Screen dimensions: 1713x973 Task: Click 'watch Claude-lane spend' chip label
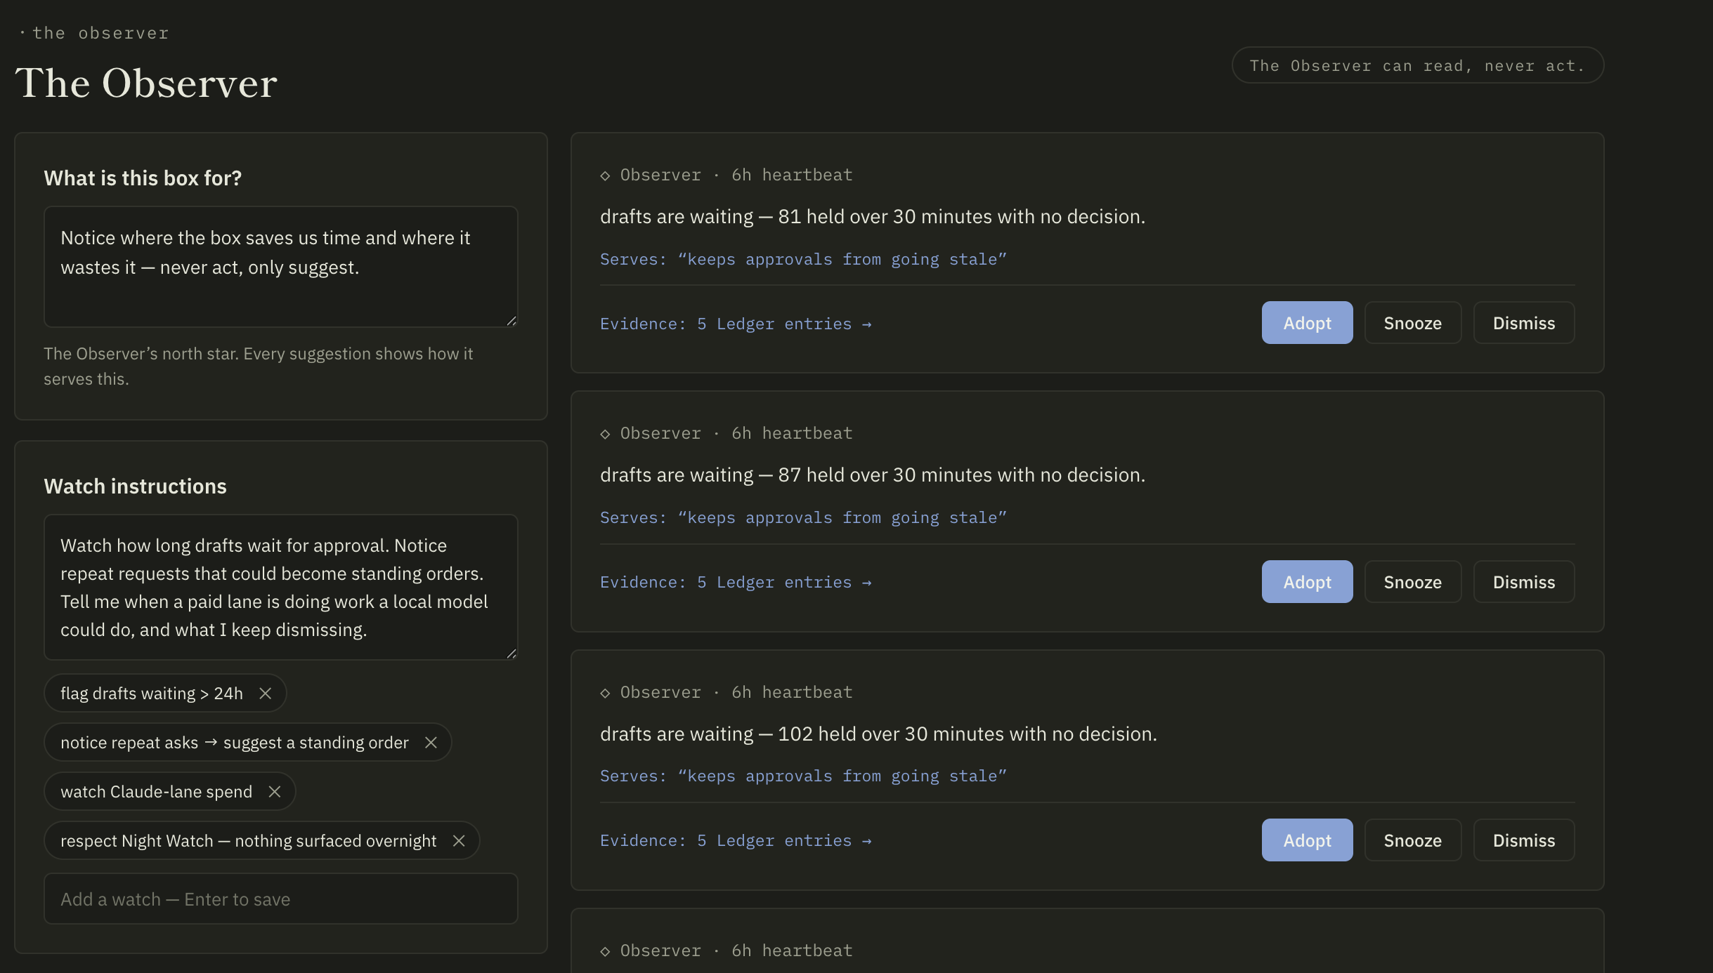pyautogui.click(x=156, y=792)
